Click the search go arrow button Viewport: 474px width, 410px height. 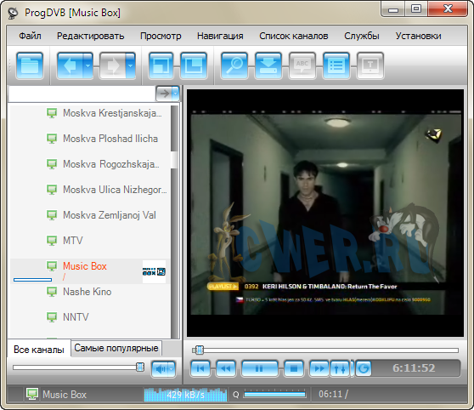[x=164, y=94]
